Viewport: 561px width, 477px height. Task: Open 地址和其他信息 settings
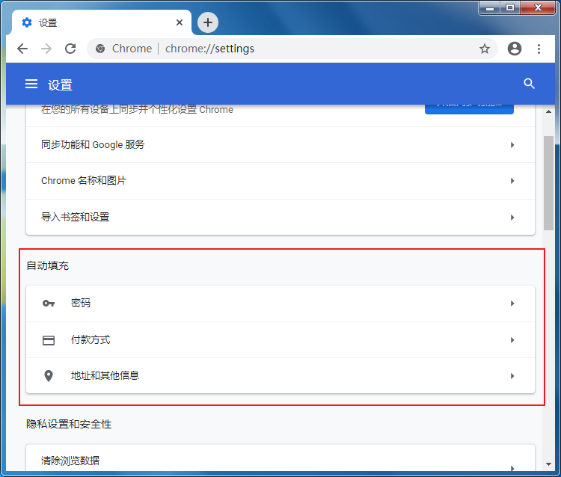click(280, 376)
